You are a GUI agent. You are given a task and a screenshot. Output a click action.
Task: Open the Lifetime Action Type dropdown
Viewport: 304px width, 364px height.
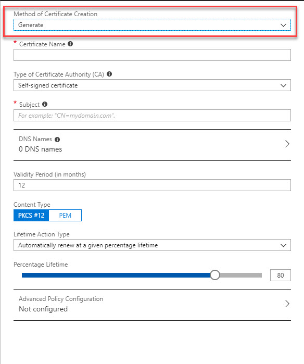[x=152, y=245]
